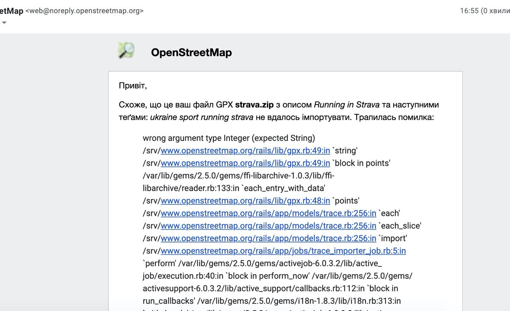Click error line 'wrong argument type Integer'
The height and width of the screenshot is (311, 510).
[x=229, y=138]
